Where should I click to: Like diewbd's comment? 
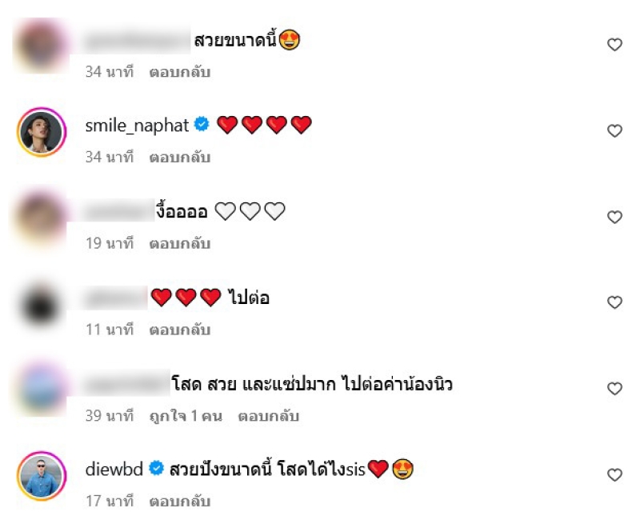(x=614, y=474)
